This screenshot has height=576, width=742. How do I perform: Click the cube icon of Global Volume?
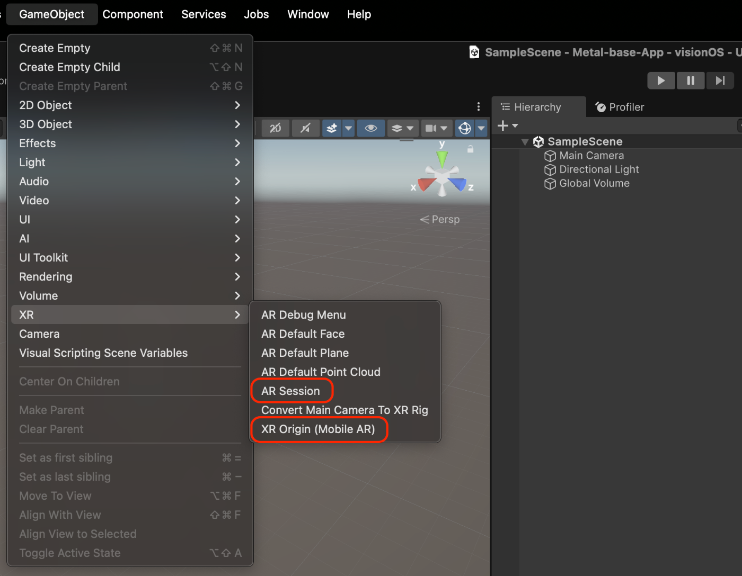(550, 184)
